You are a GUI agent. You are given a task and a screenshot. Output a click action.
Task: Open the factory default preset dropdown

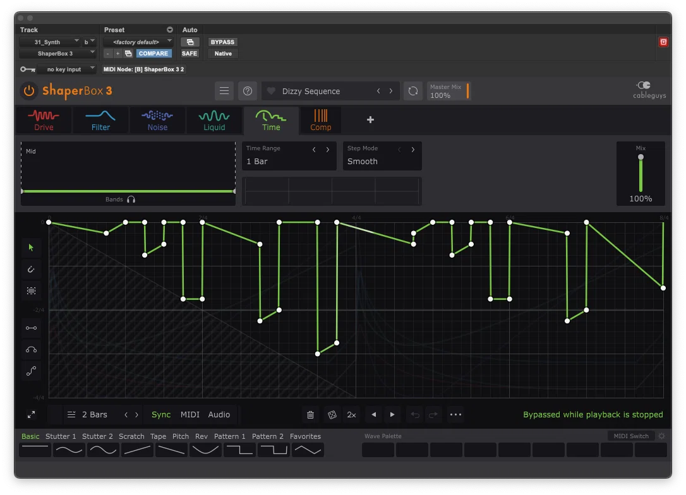coord(138,42)
